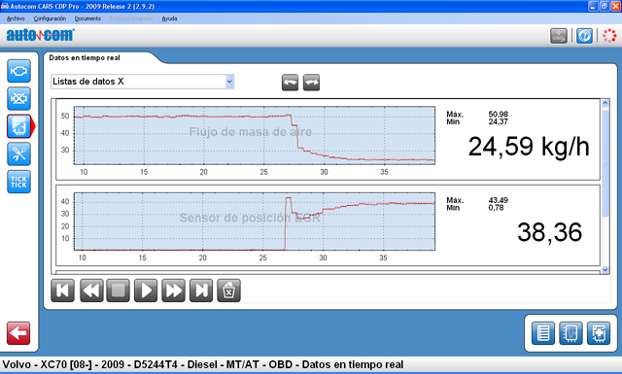Click the graph list scrollbar down arrow
Viewport: 622px width, 374px height.
(605, 270)
